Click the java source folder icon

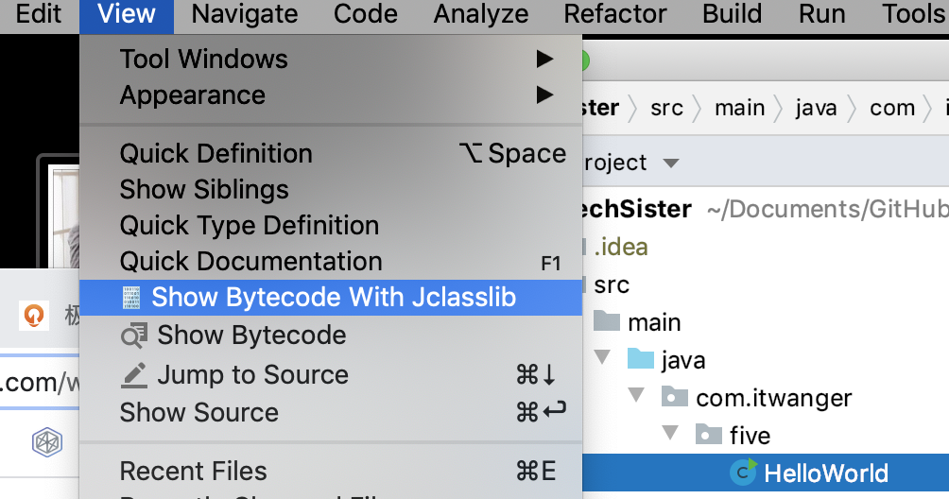pyautogui.click(x=641, y=360)
